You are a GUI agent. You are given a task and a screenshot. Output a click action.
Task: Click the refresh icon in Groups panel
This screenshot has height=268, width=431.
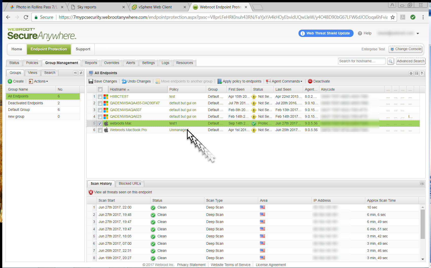click(x=81, y=73)
